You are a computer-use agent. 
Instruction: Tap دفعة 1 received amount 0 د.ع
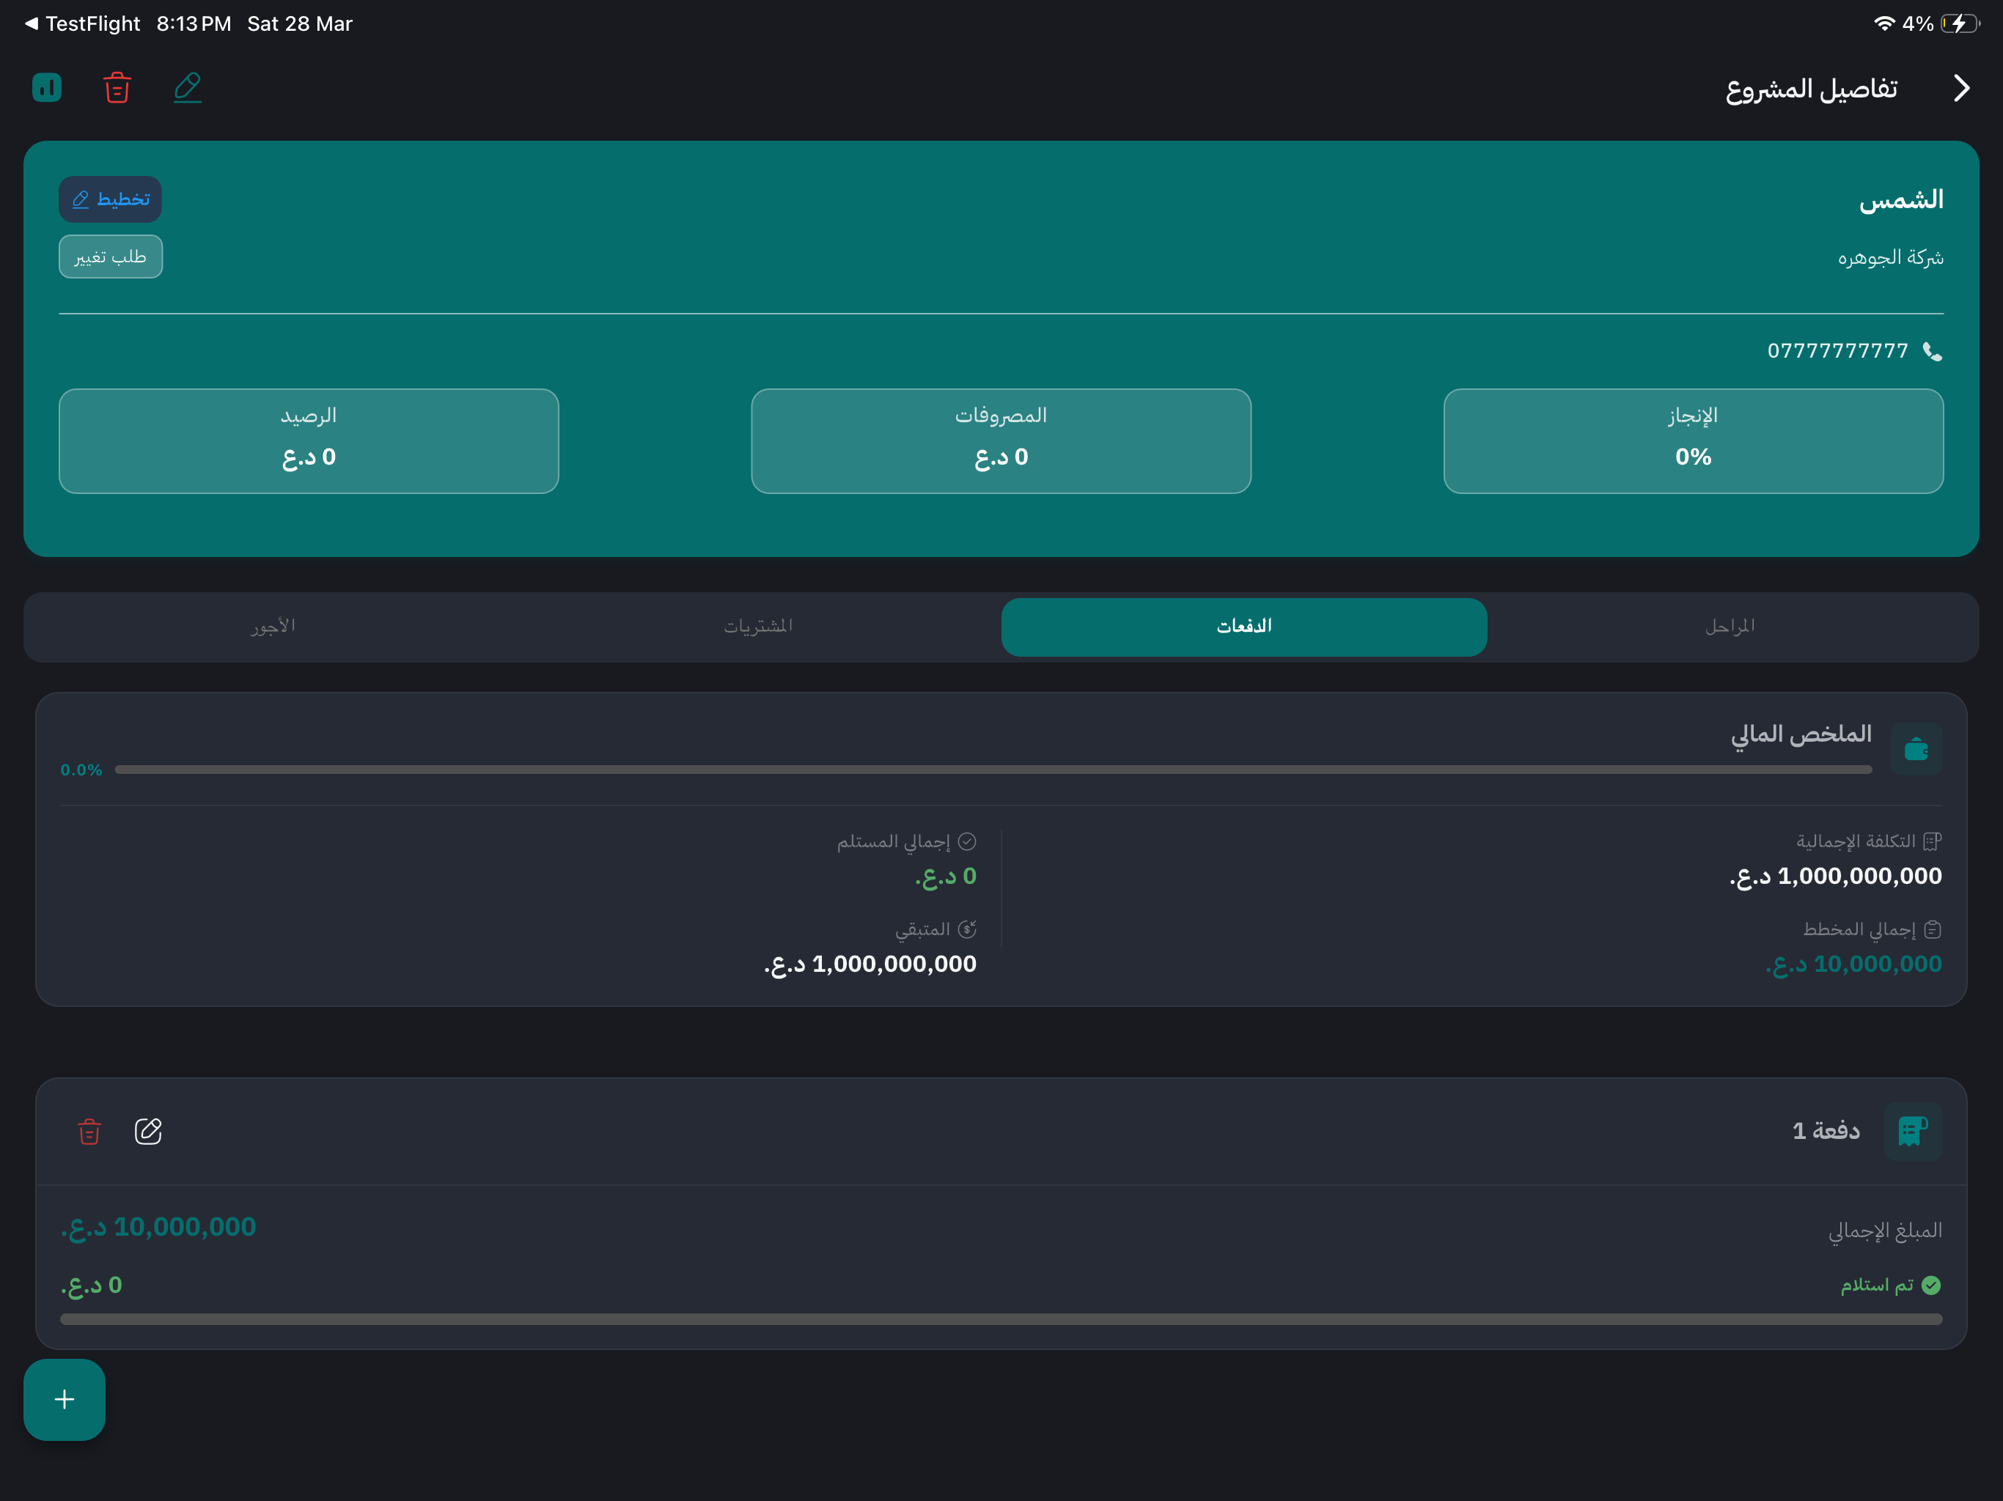(92, 1286)
